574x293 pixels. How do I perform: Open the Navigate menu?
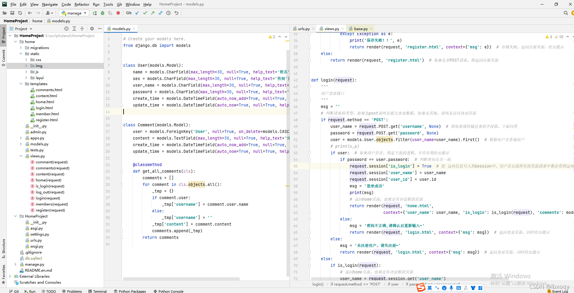pyautogui.click(x=50, y=4)
